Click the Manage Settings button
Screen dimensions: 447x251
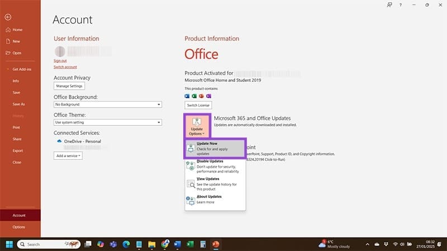[69, 86]
